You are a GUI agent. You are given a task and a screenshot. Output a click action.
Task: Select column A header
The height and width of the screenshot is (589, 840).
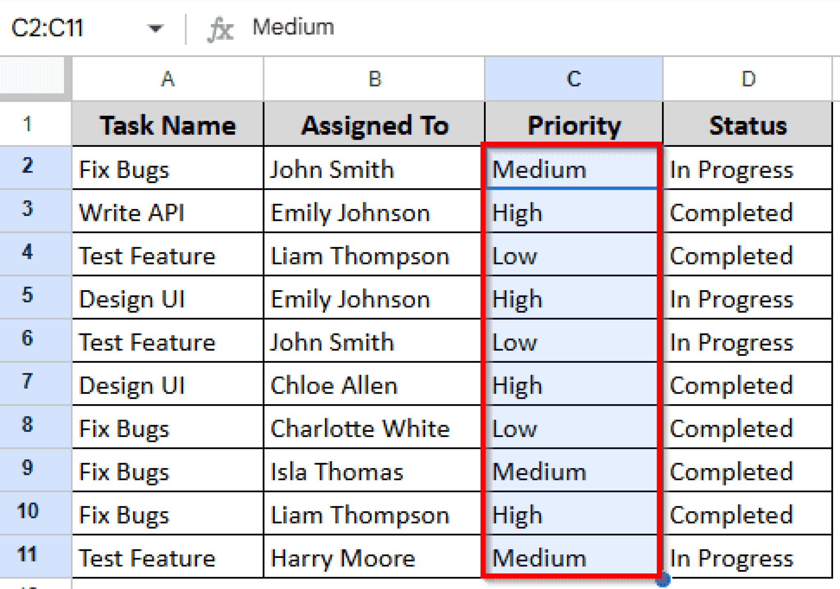pyautogui.click(x=168, y=79)
